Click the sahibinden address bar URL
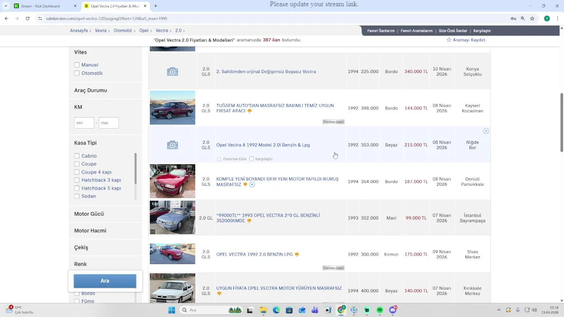This screenshot has width=564, height=317. [107, 18]
